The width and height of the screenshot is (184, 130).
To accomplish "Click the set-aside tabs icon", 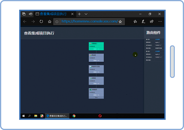I will click(31, 14).
